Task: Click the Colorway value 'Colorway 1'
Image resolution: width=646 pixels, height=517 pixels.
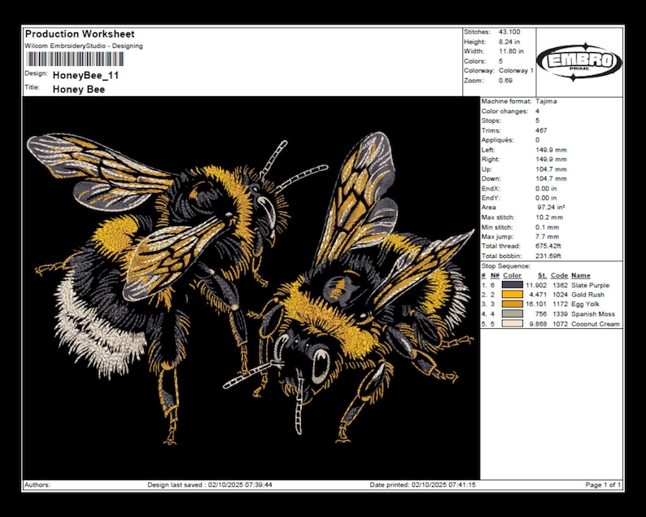Action: pyautogui.click(x=516, y=71)
